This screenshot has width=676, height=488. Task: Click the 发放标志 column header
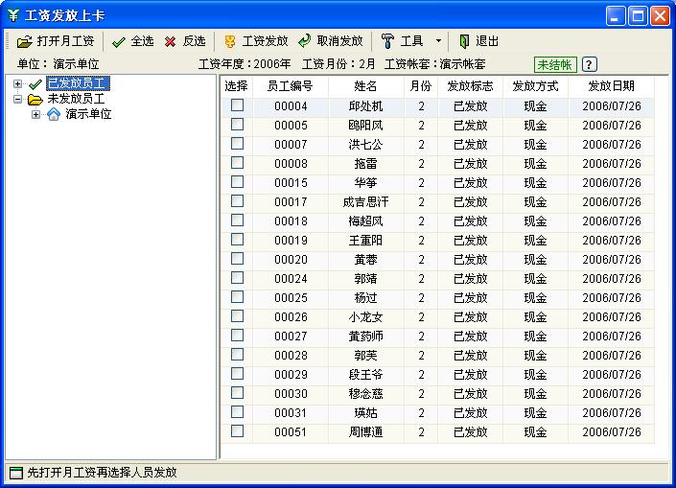470,86
